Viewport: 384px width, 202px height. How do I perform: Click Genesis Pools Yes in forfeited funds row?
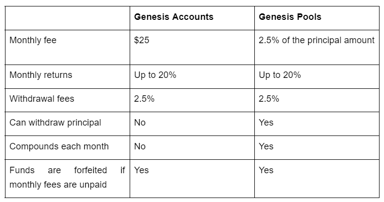(266, 170)
